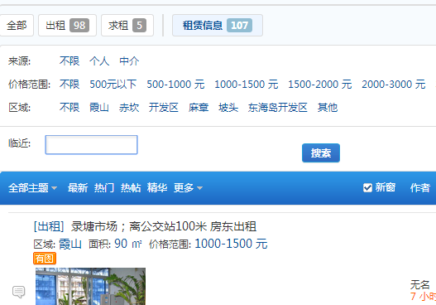Expand the 全部主题 dropdown
436x305 pixels.
(32, 188)
